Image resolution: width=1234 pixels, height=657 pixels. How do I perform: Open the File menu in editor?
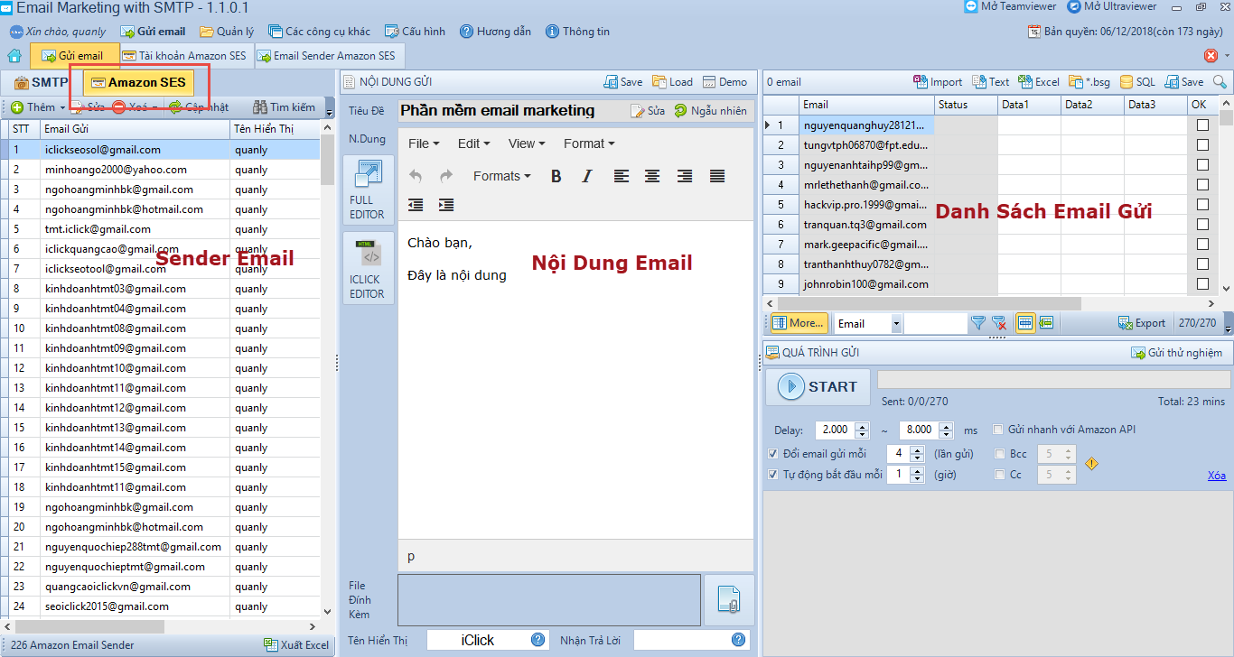424,143
